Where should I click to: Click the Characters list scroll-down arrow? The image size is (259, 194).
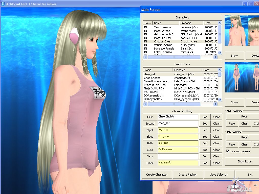point(220,53)
